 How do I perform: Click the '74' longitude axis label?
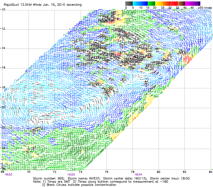coord(81,172)
